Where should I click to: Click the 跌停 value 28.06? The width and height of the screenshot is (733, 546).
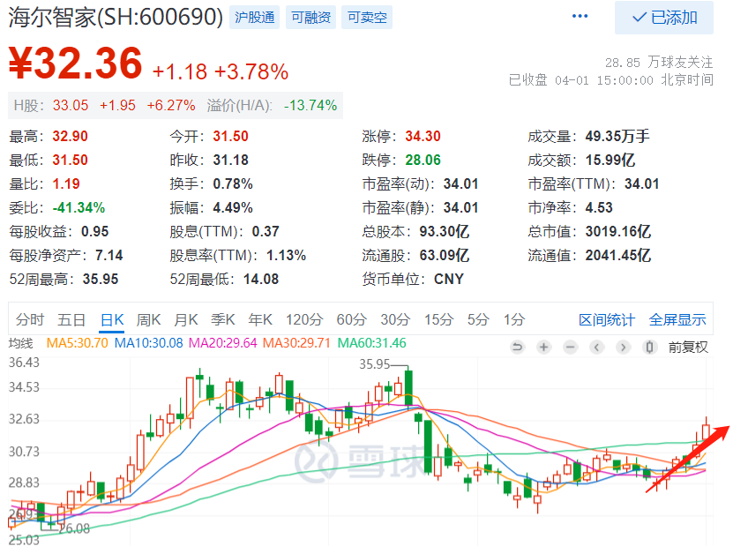pyautogui.click(x=423, y=161)
